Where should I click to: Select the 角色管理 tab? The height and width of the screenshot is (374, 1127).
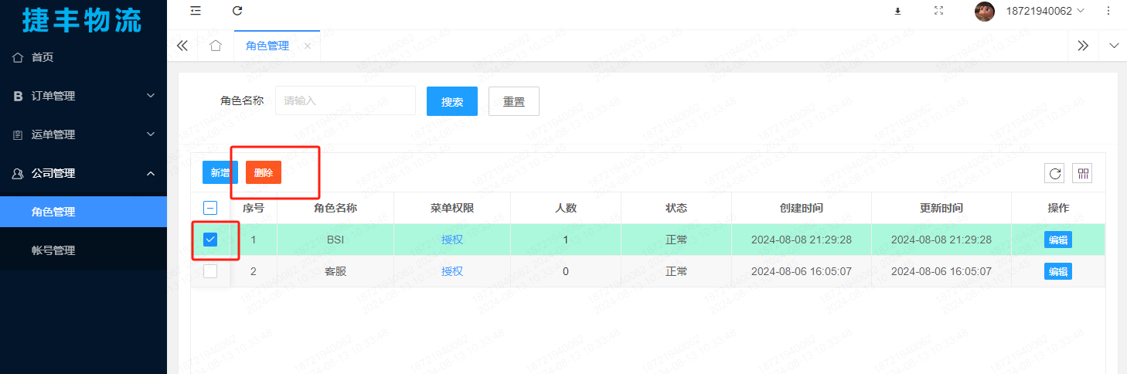click(267, 46)
